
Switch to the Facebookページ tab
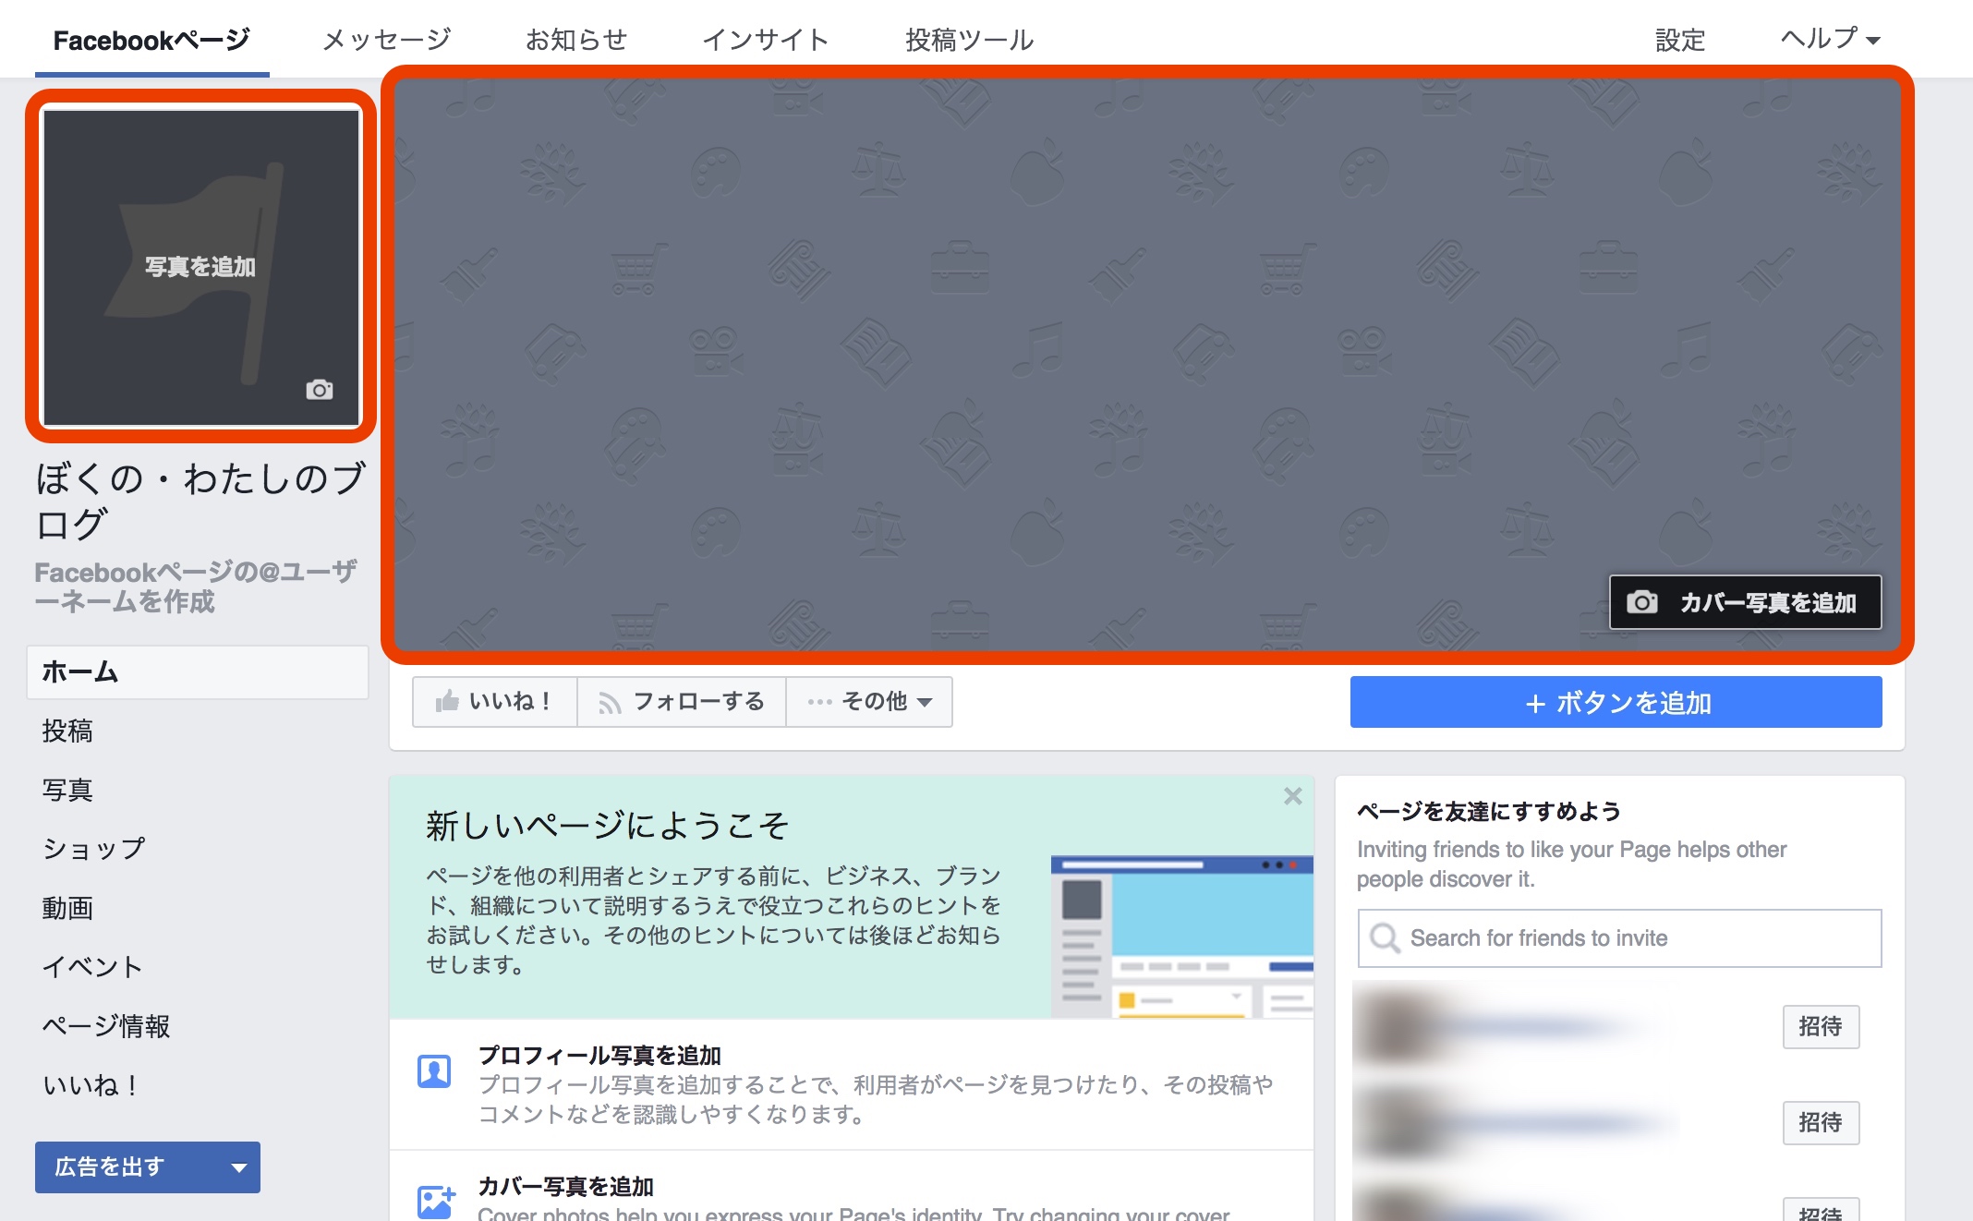(x=151, y=40)
